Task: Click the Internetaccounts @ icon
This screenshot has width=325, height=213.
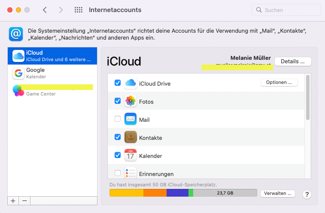Action: [x=16, y=34]
